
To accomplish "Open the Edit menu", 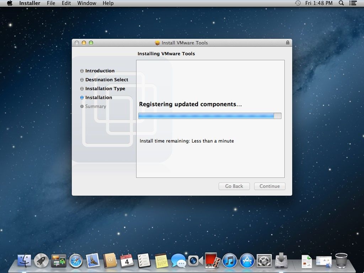I will pos(66,3).
